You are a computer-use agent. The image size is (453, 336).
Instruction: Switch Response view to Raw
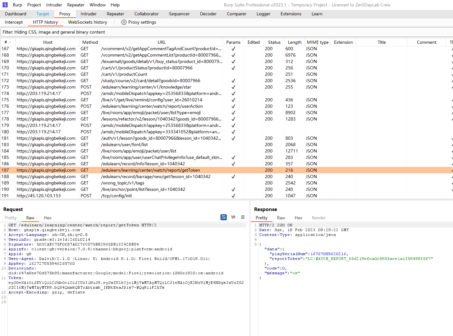coord(281,218)
